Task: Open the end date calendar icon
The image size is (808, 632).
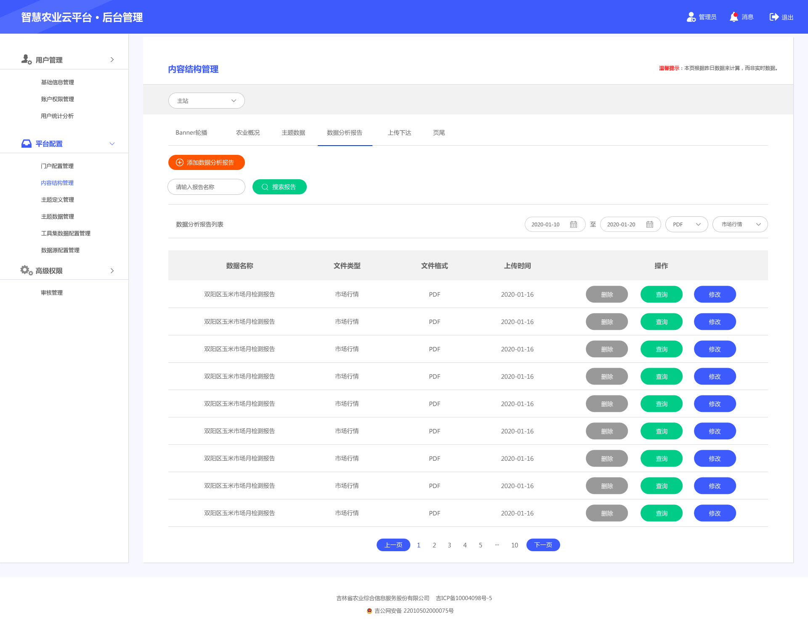Action: pos(650,225)
